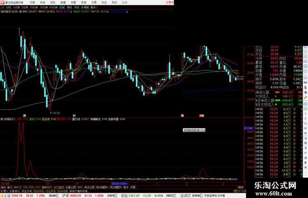Open the 热点 menu
This screenshot has width=308, height=198.
pos(114,3)
